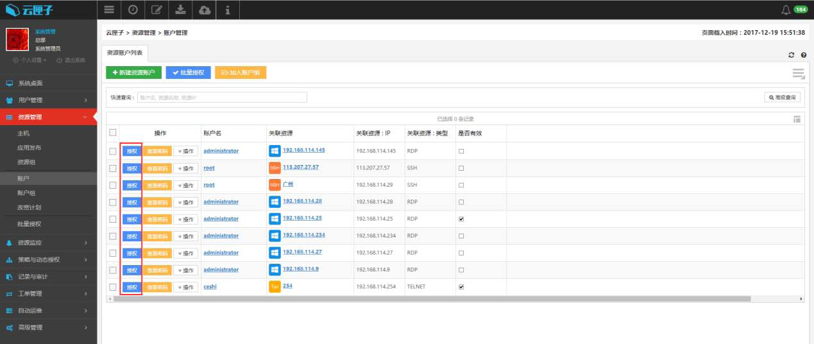Click the list options icon beside toolbar
Viewport: 814px width, 344px height.
coord(798,74)
